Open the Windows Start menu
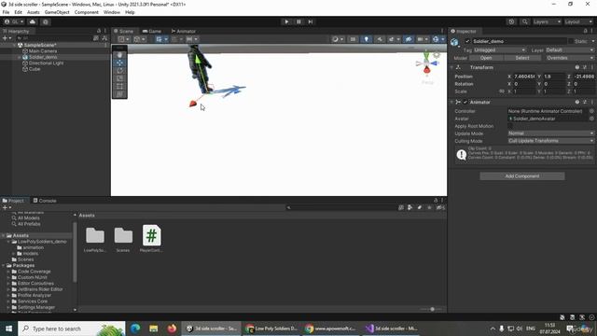The height and width of the screenshot is (336, 597). click(x=8, y=329)
